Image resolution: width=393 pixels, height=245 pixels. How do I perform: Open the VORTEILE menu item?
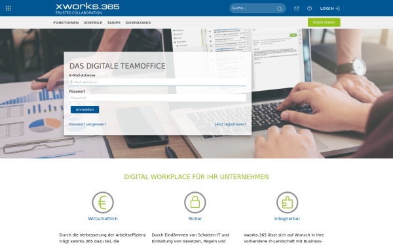tap(93, 23)
